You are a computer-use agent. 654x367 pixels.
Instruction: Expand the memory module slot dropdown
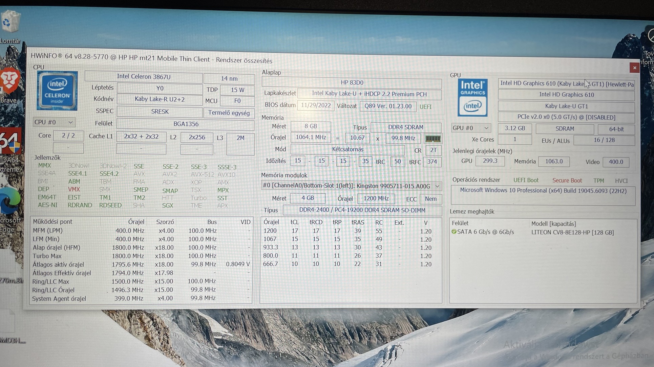tap(437, 186)
